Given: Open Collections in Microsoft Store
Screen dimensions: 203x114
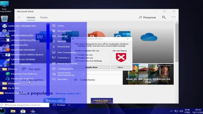Looking at the screenshot, I should 85,80.
